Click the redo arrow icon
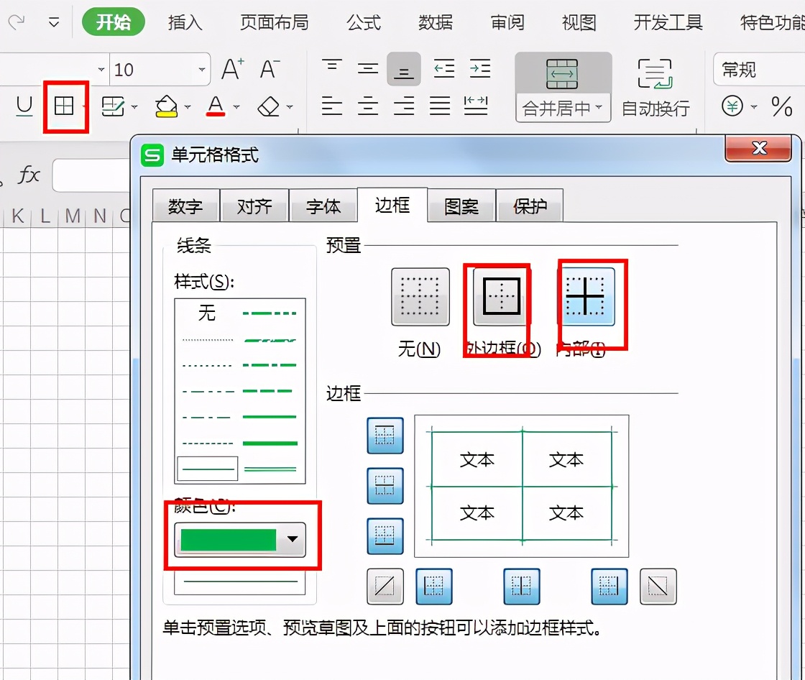 pyautogui.click(x=17, y=22)
